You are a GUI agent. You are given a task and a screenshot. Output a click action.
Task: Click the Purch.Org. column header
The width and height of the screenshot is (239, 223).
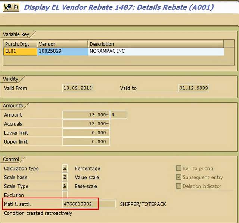pos(20,44)
